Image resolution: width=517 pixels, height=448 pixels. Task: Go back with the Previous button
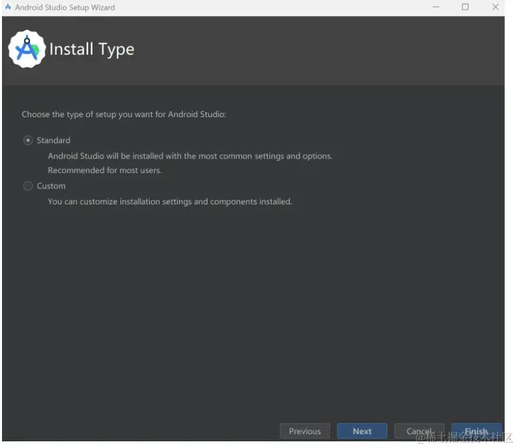click(x=305, y=431)
